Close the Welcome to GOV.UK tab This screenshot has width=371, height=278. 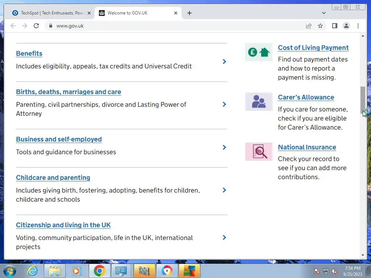(176, 13)
